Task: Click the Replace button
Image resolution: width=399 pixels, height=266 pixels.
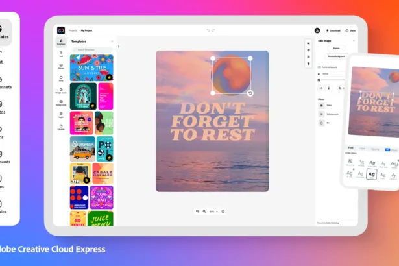Action: click(336, 48)
